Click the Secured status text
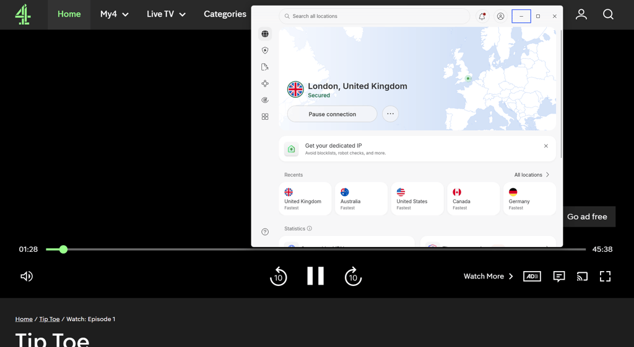This screenshot has width=634, height=347. (319, 96)
